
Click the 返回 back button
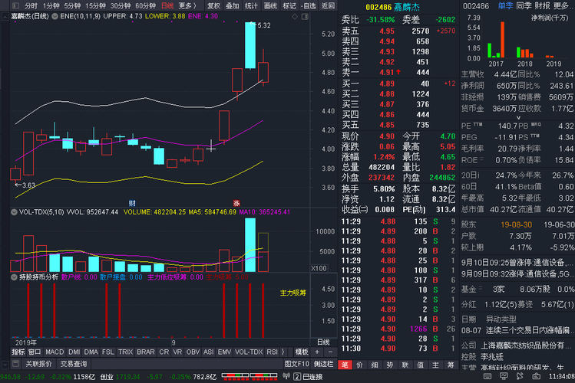point(328,5)
